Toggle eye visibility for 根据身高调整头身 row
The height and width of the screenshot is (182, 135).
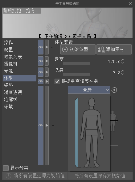point(41,81)
